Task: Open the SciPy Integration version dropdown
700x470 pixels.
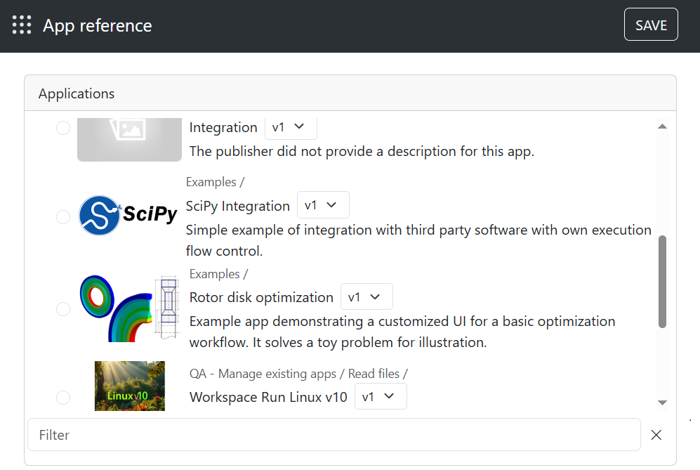Action: pyautogui.click(x=323, y=205)
